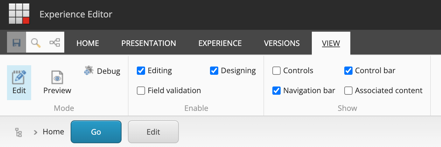Hide the Control bar checkbox
The height and width of the screenshot is (147, 441).
tap(348, 71)
